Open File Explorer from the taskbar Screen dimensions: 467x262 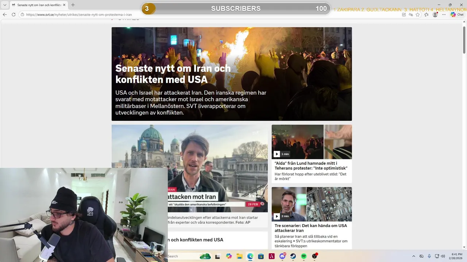tap(239, 256)
